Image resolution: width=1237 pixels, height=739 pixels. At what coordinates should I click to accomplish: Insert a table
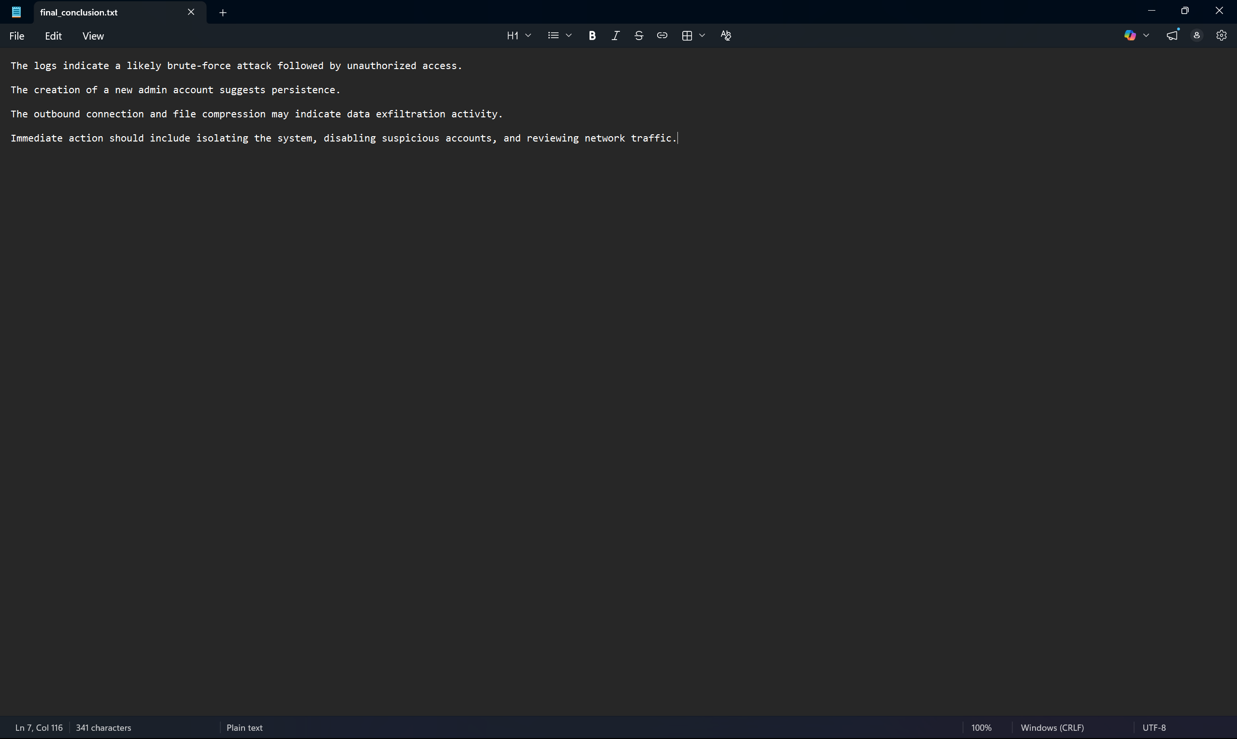point(687,35)
